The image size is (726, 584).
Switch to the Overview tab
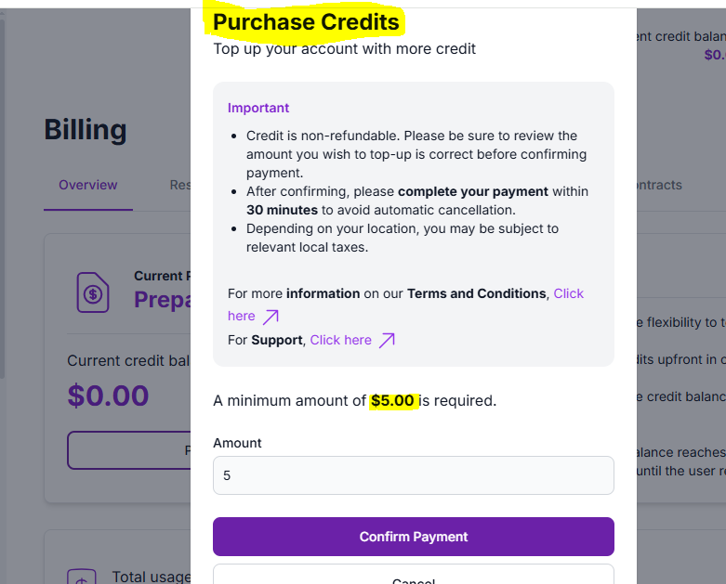tap(88, 185)
